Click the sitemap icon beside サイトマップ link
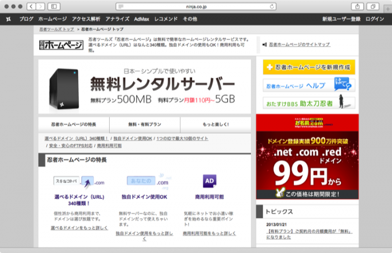Image resolution: width=392 pixels, height=253 pixels. coord(264,45)
